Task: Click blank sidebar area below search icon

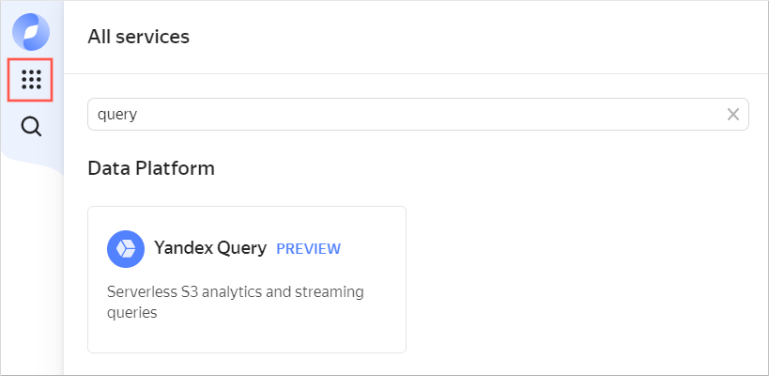Action: pos(31,263)
